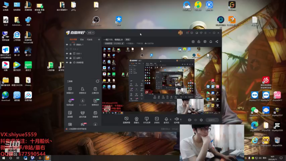Click the unlock padlock icon in header
This screenshot has width=286, height=161.
199,42
